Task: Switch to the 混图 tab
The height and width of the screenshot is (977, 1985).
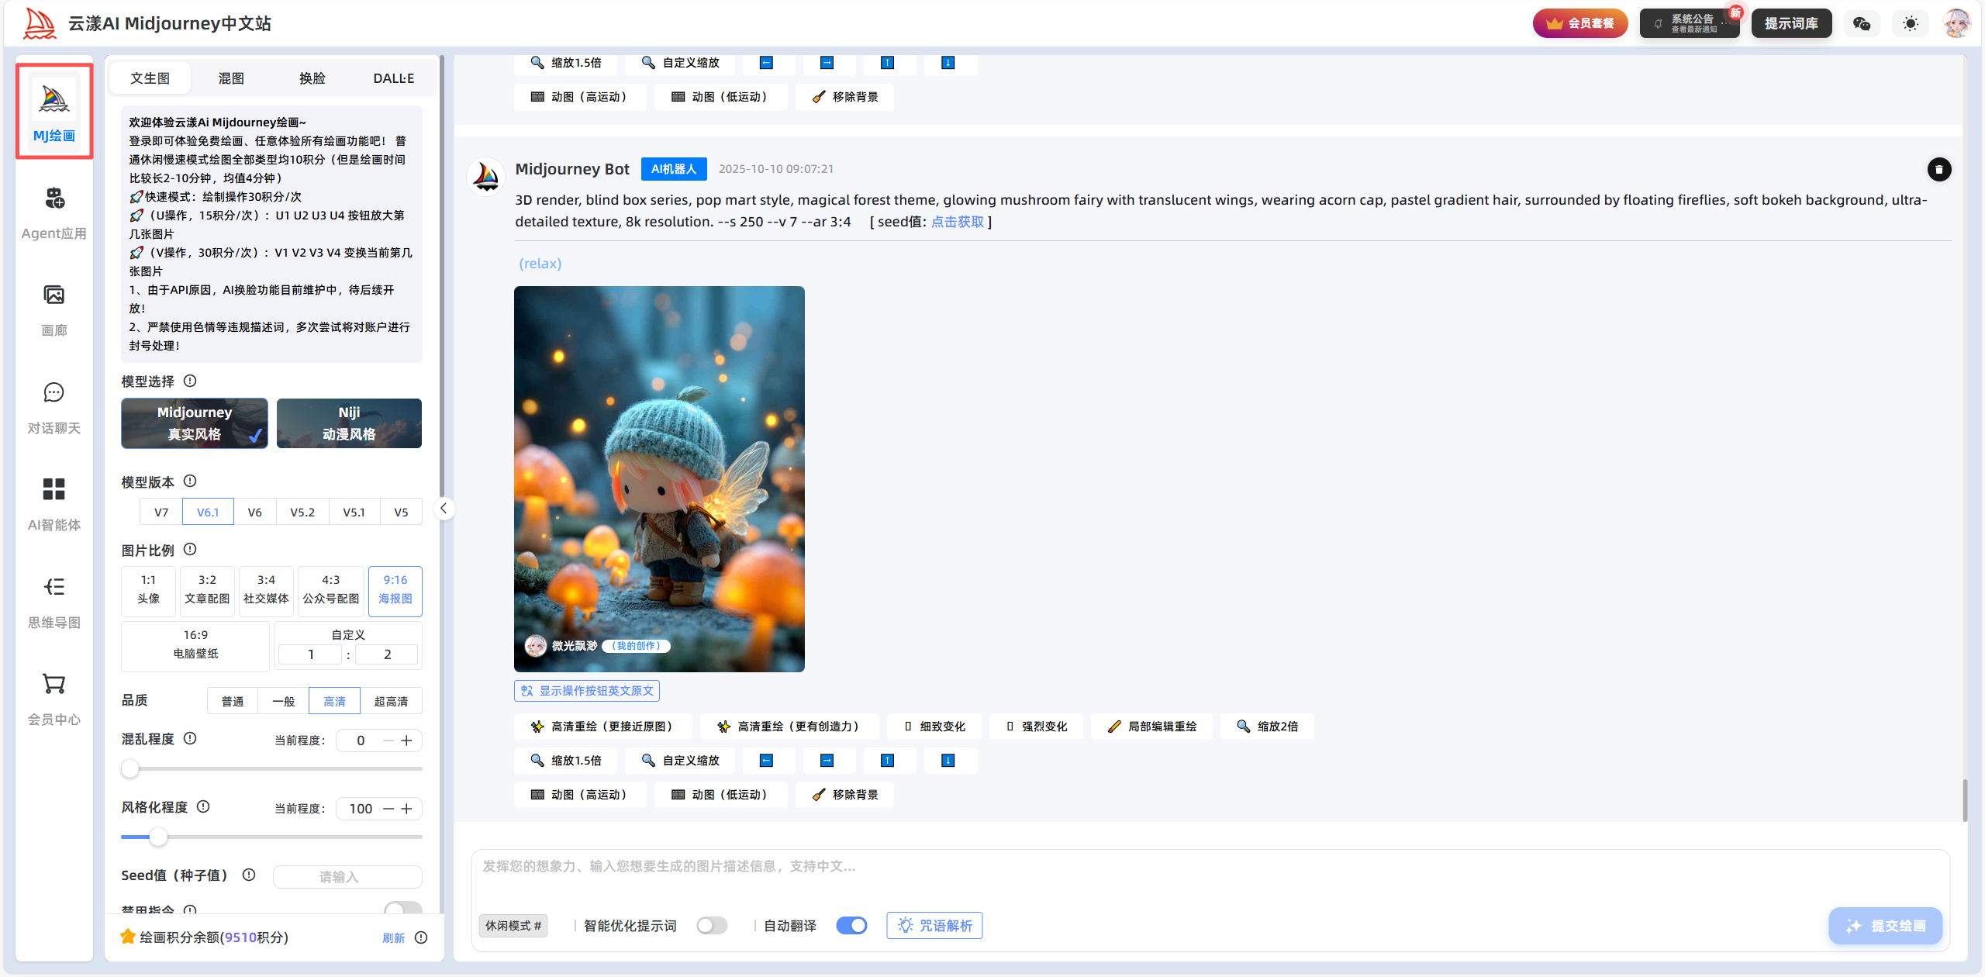Action: [x=231, y=78]
